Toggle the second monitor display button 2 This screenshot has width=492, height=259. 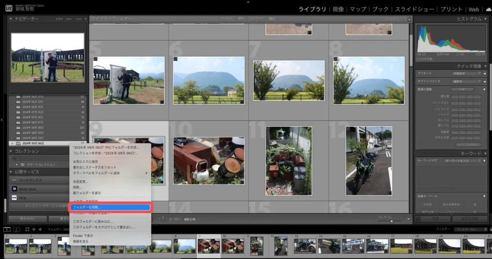[x=16, y=229]
